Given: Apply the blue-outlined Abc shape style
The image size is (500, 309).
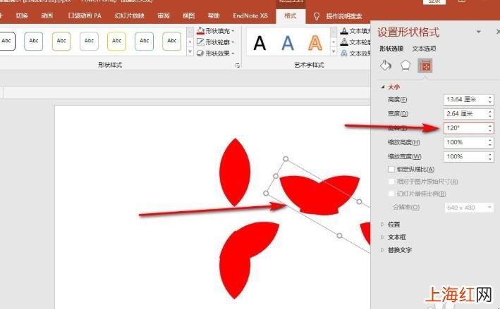Looking at the screenshot, I should pos(33,41).
